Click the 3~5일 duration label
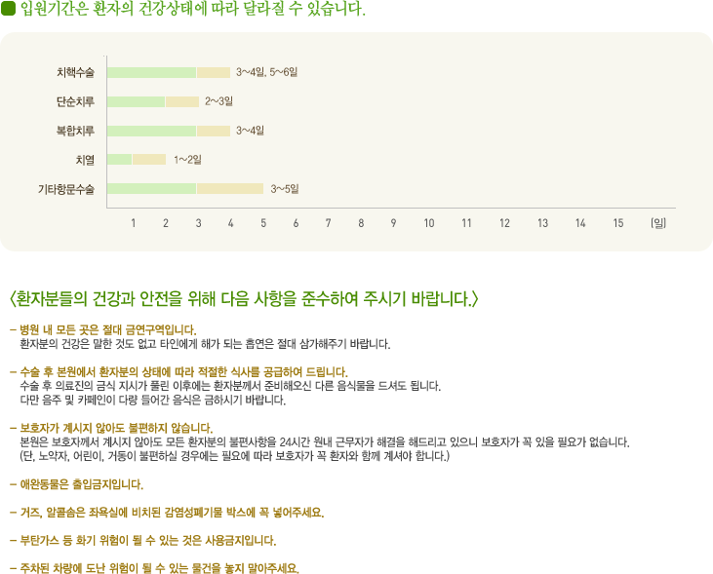The width and height of the screenshot is (713, 574). point(285,189)
